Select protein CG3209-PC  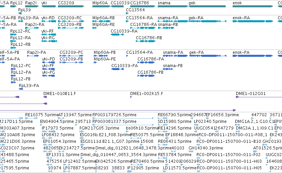[71, 52]
